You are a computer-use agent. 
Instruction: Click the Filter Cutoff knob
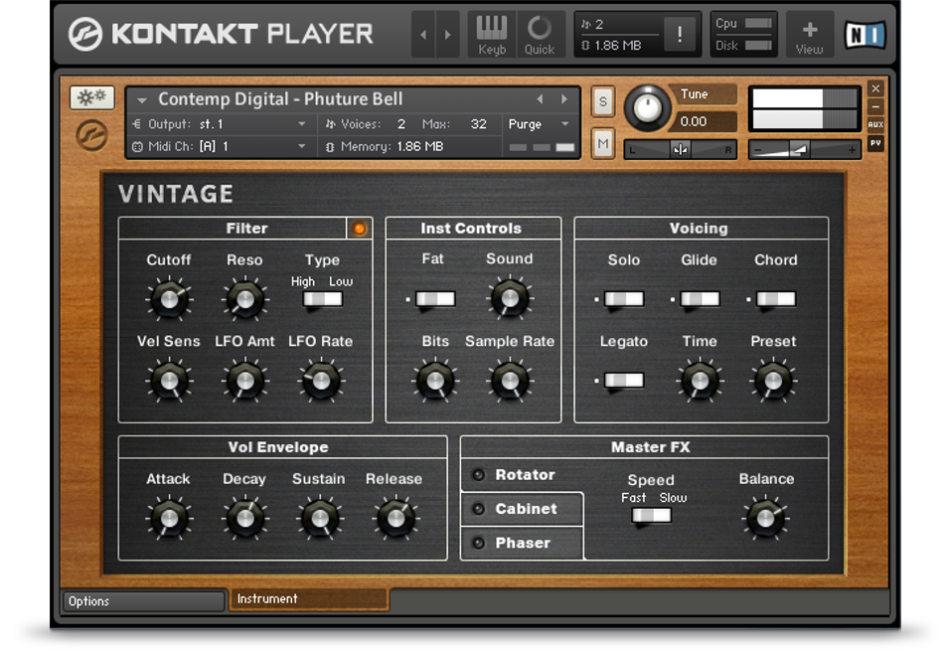(x=169, y=298)
